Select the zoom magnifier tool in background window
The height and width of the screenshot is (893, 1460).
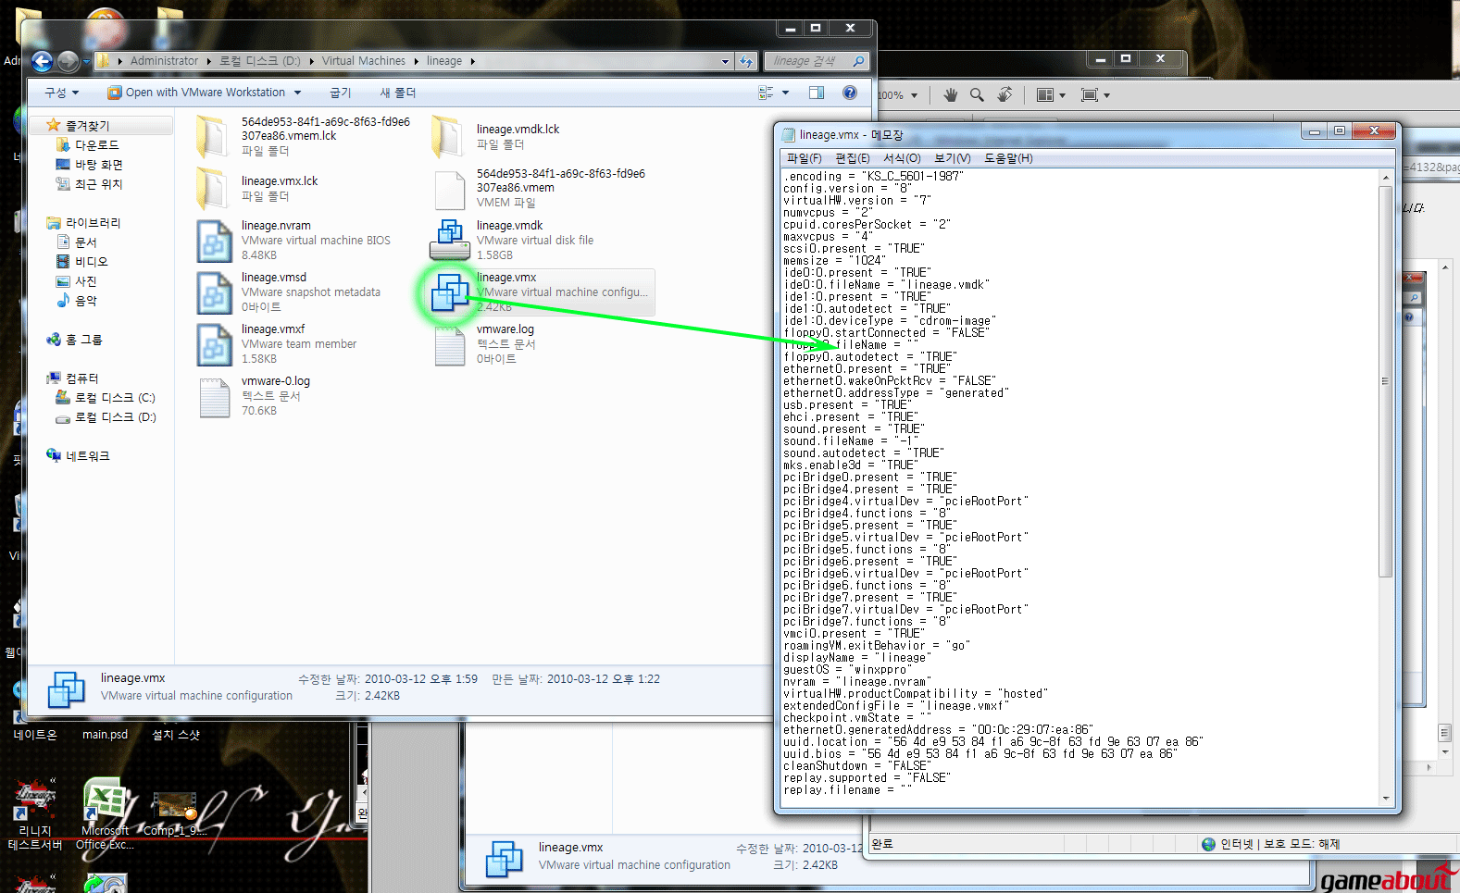(x=977, y=94)
